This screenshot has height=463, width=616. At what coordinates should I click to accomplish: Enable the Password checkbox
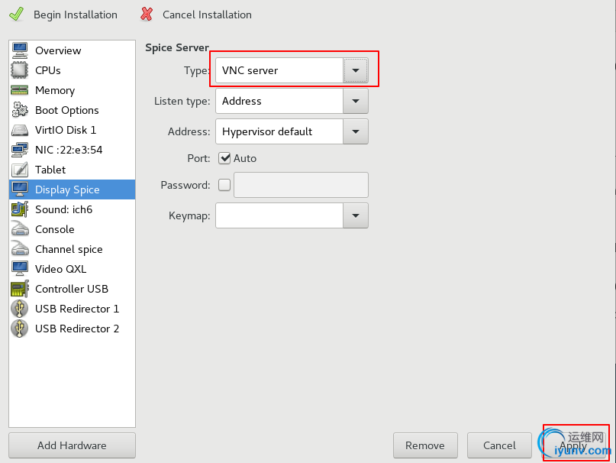[224, 185]
